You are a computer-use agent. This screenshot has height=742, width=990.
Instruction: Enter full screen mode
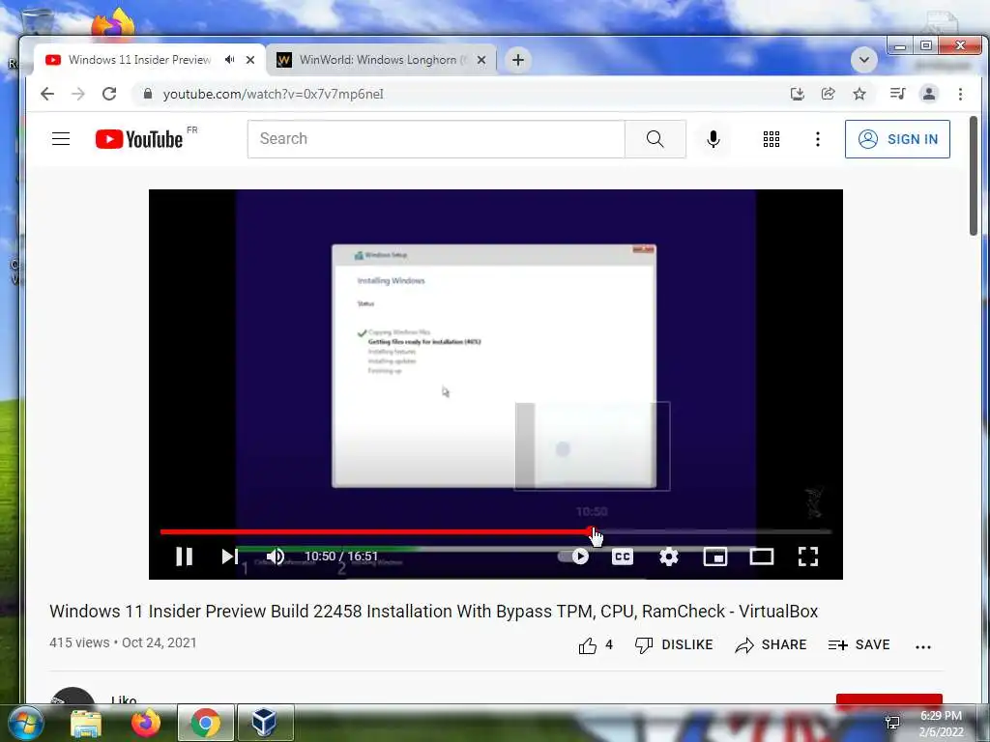(x=808, y=556)
